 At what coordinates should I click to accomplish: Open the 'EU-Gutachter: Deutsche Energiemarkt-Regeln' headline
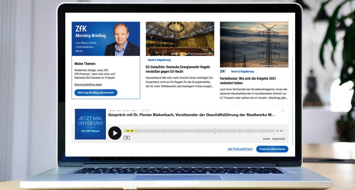click(x=178, y=69)
